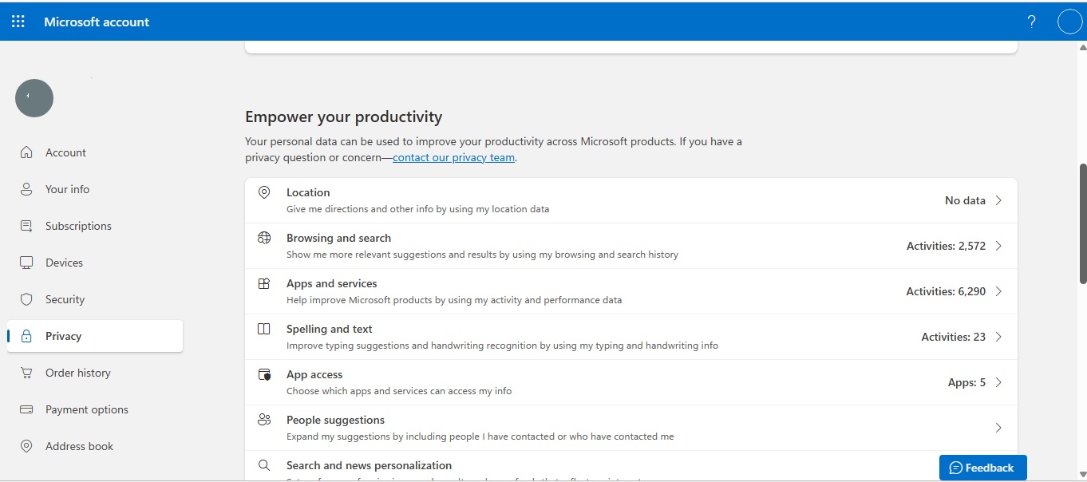Click the Spelling and text book icon

pos(264,329)
